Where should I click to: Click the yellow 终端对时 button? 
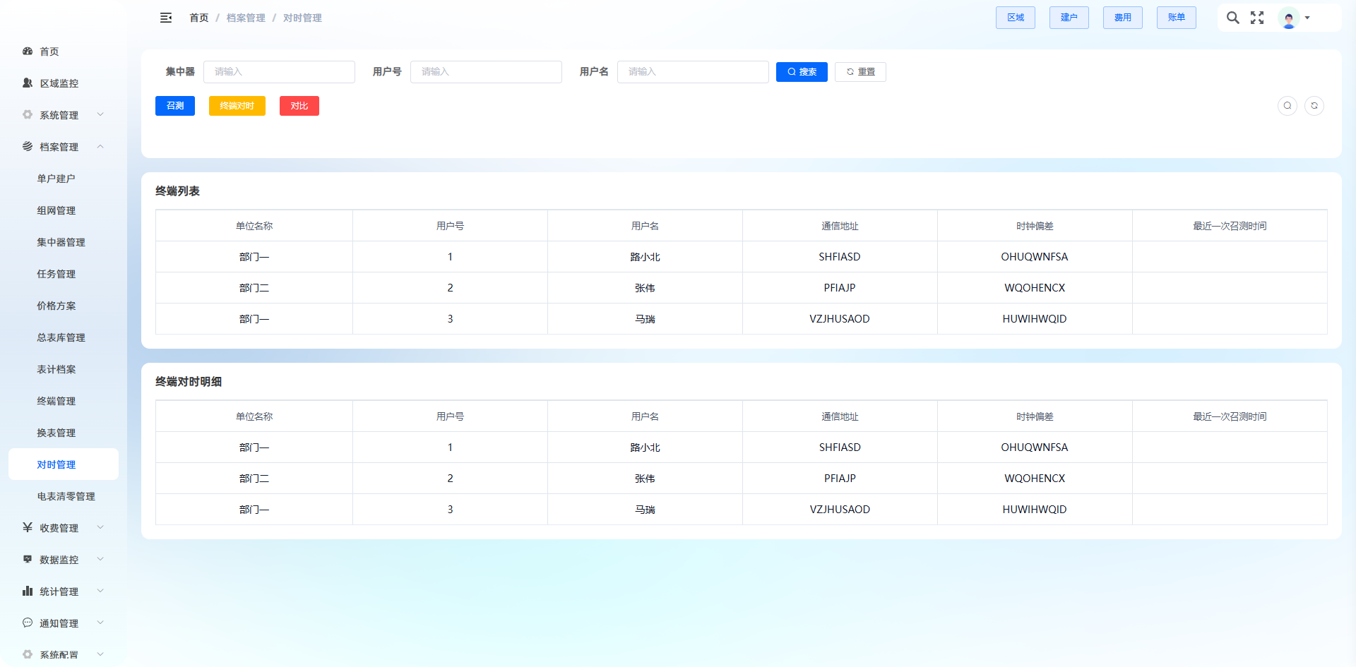click(x=237, y=106)
